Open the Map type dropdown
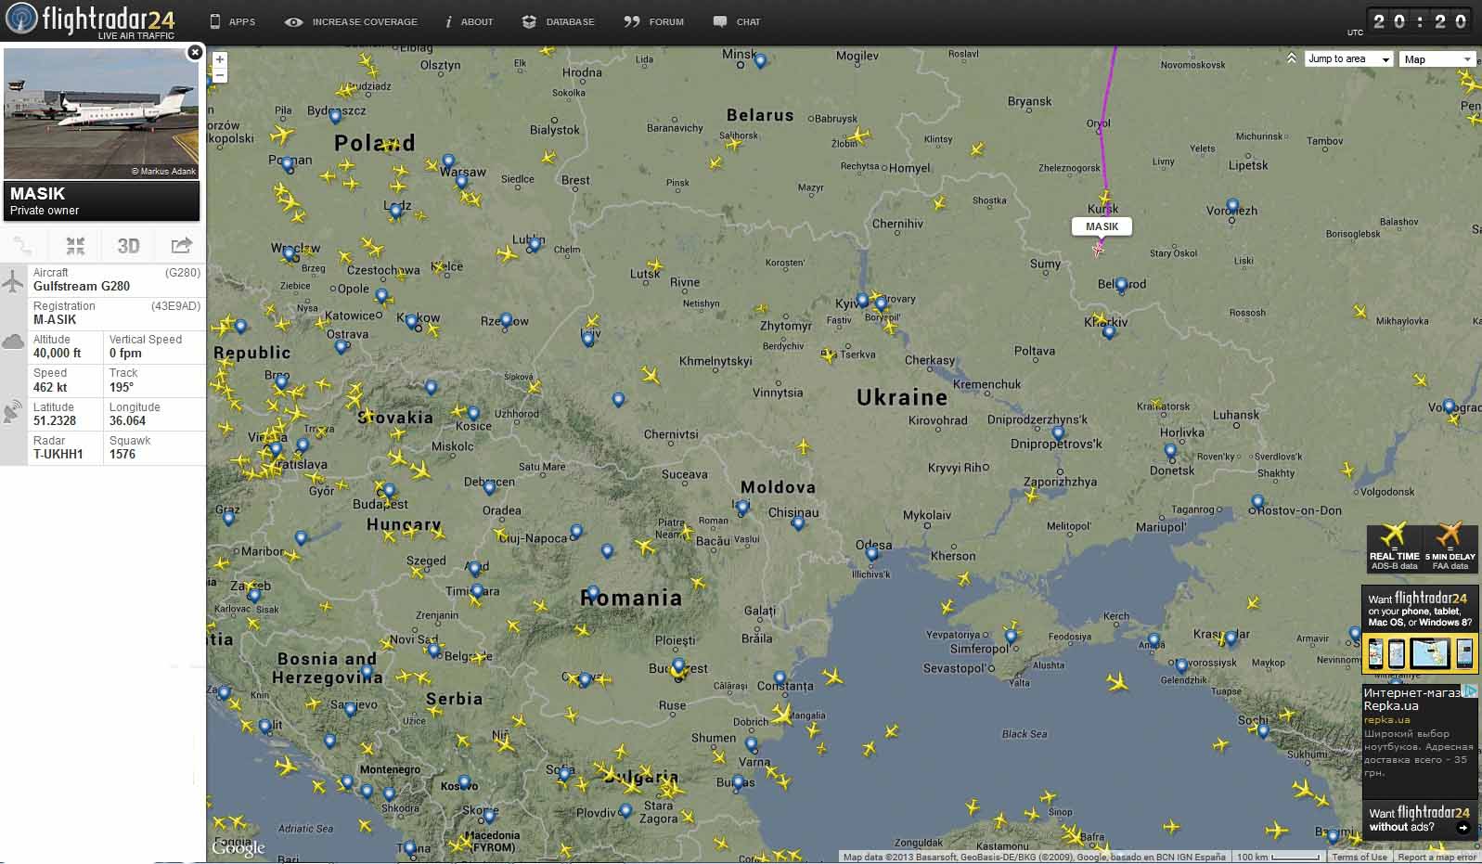Screen dimensions: 1482x864 1437,59
